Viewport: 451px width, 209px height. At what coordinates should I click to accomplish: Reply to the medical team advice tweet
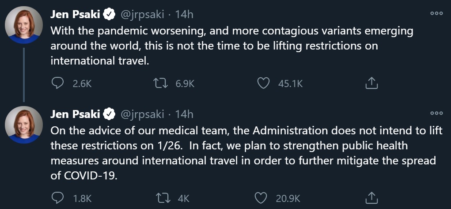tap(57, 198)
